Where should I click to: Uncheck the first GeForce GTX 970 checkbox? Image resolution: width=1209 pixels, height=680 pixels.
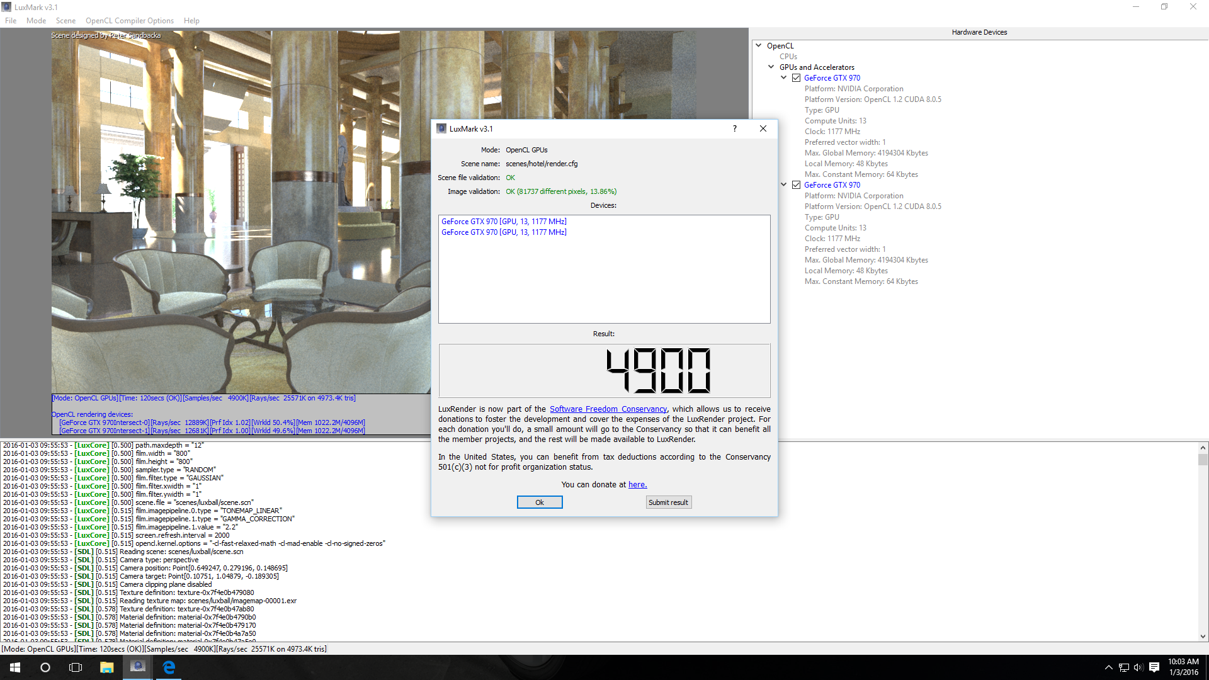(797, 78)
